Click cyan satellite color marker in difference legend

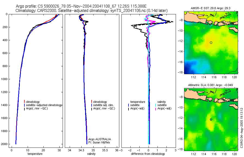click(x=156, y=105)
